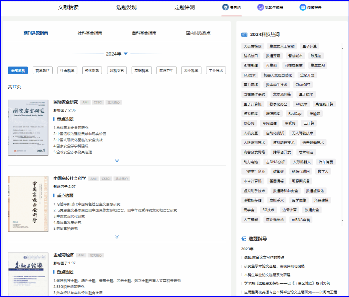
Task: Open the 领域报告 document icon
Action: tap(303, 7)
